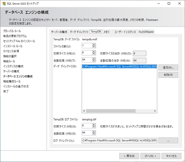Click インストール ルール in the sidebar
This screenshot has width=185, height=162.
(x=13, y=46)
